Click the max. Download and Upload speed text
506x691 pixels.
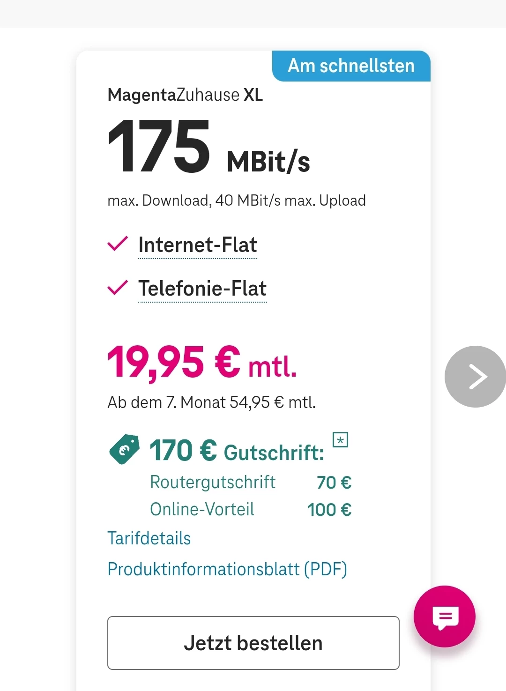click(236, 201)
